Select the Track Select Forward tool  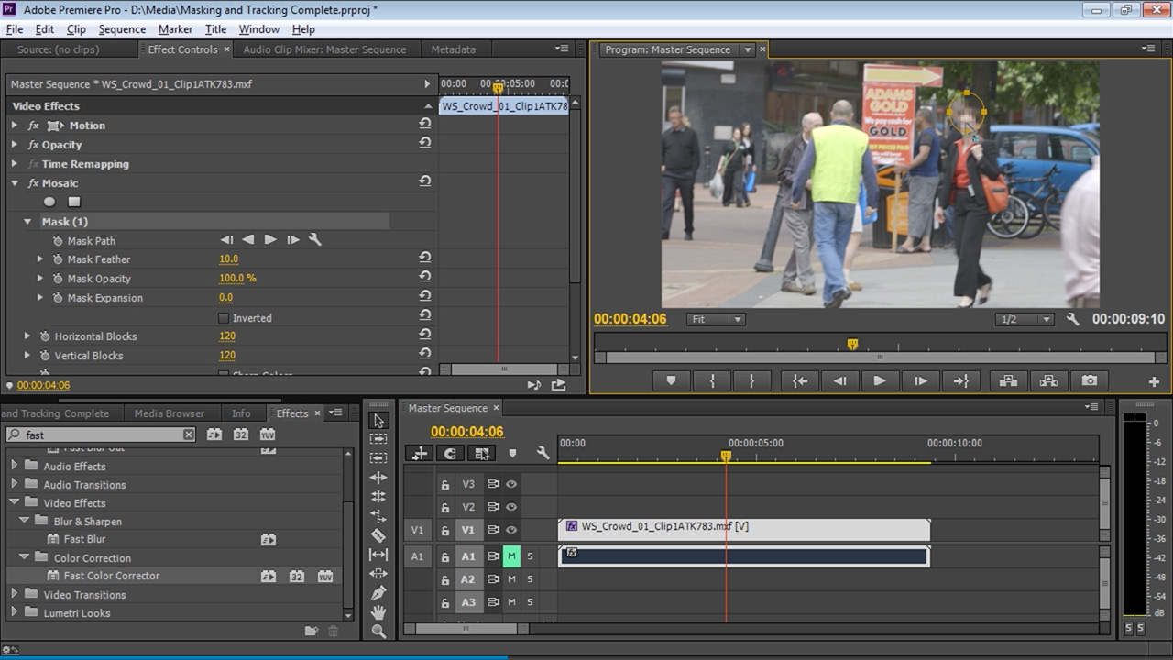click(x=378, y=439)
